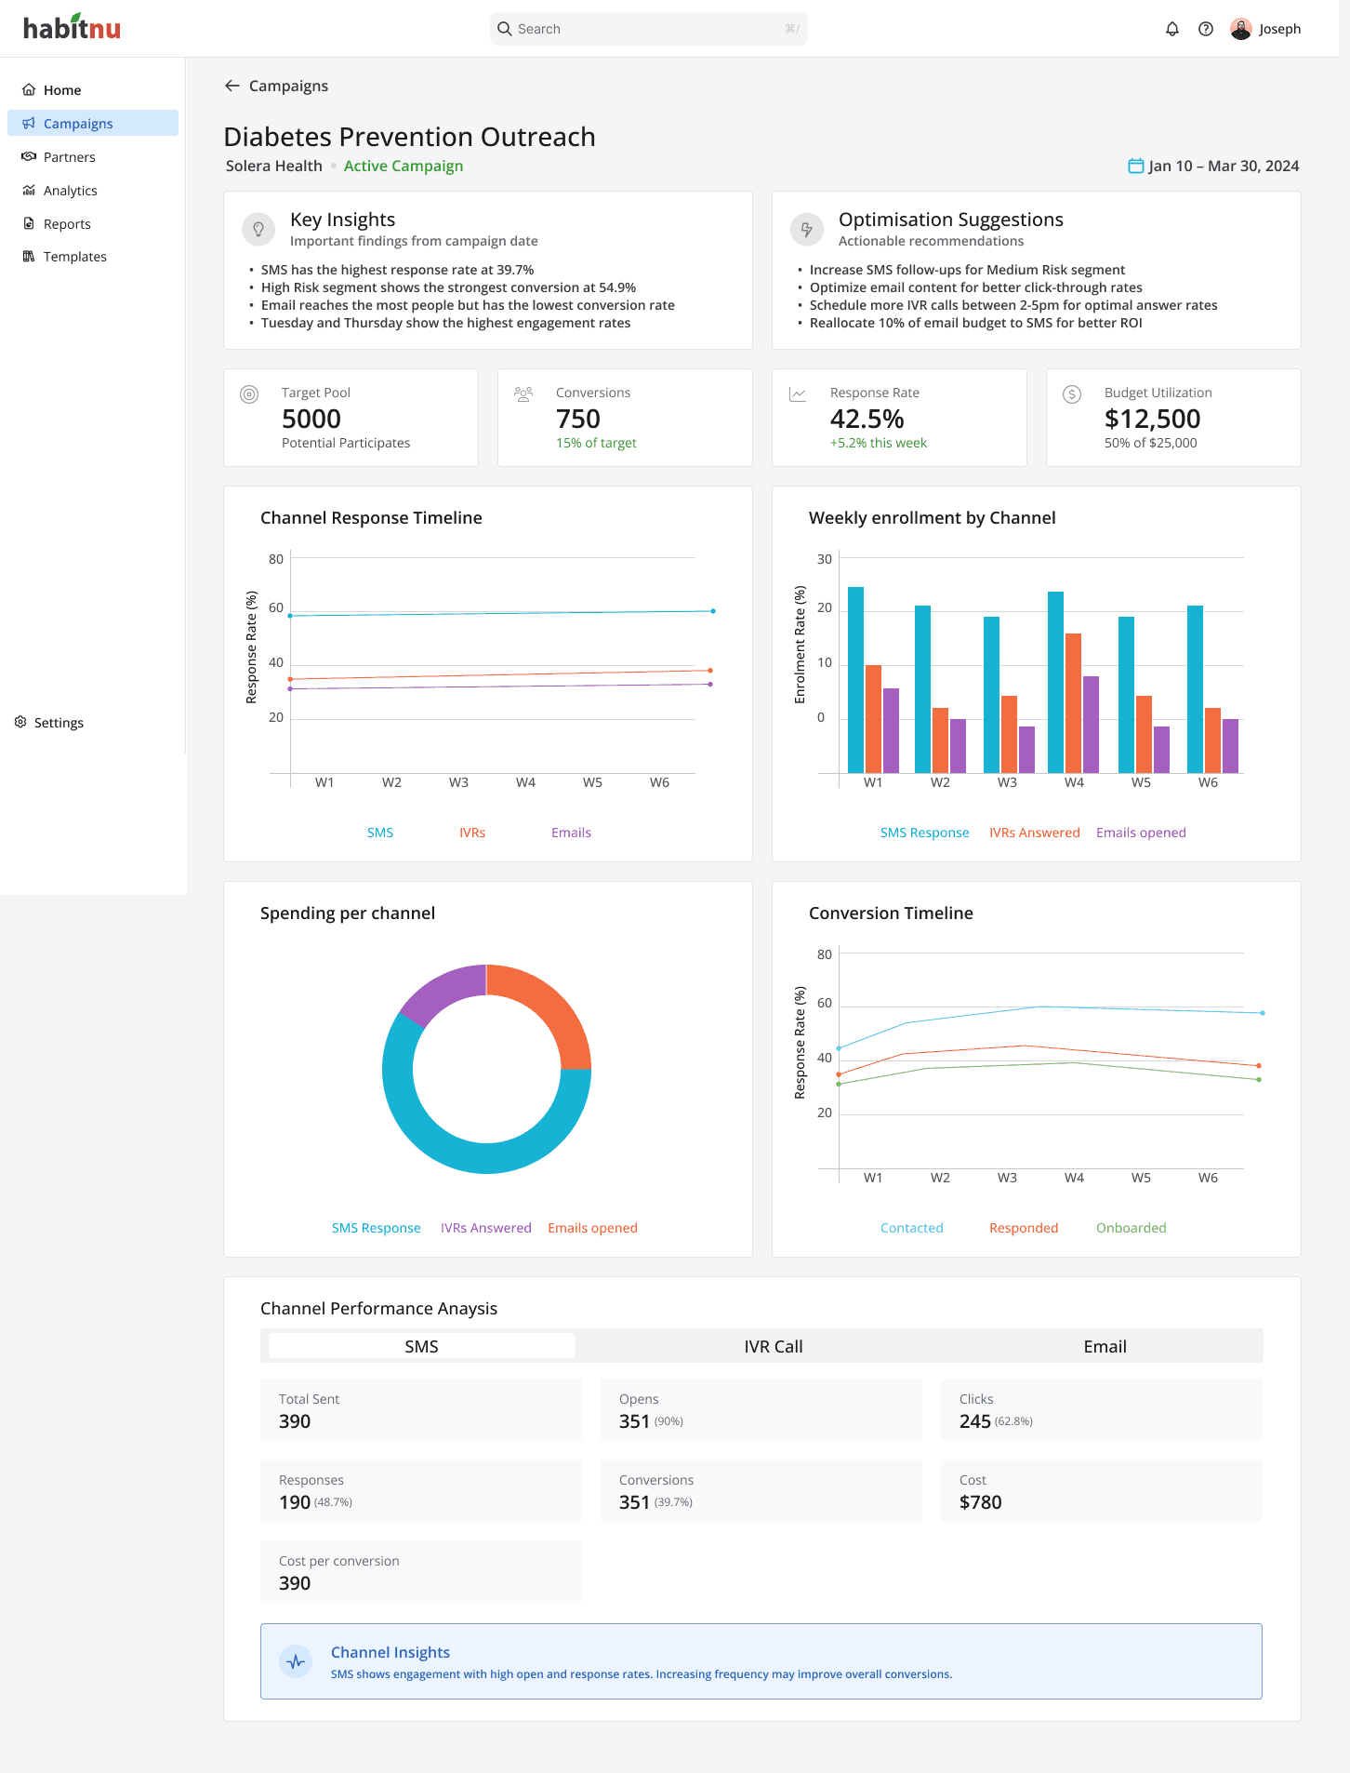Toggle Emails legend in Channel Response Timeline
The image size is (1350, 1773).
(571, 833)
